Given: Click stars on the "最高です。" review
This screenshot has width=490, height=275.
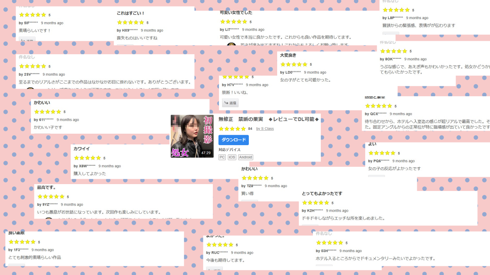Looking at the screenshot, I should point(51,197).
